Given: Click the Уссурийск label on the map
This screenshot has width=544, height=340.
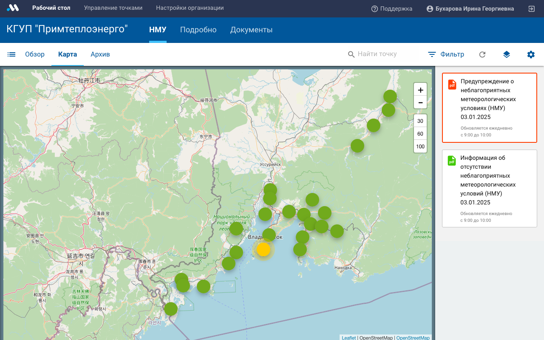Looking at the screenshot, I should pyautogui.click(x=271, y=164).
